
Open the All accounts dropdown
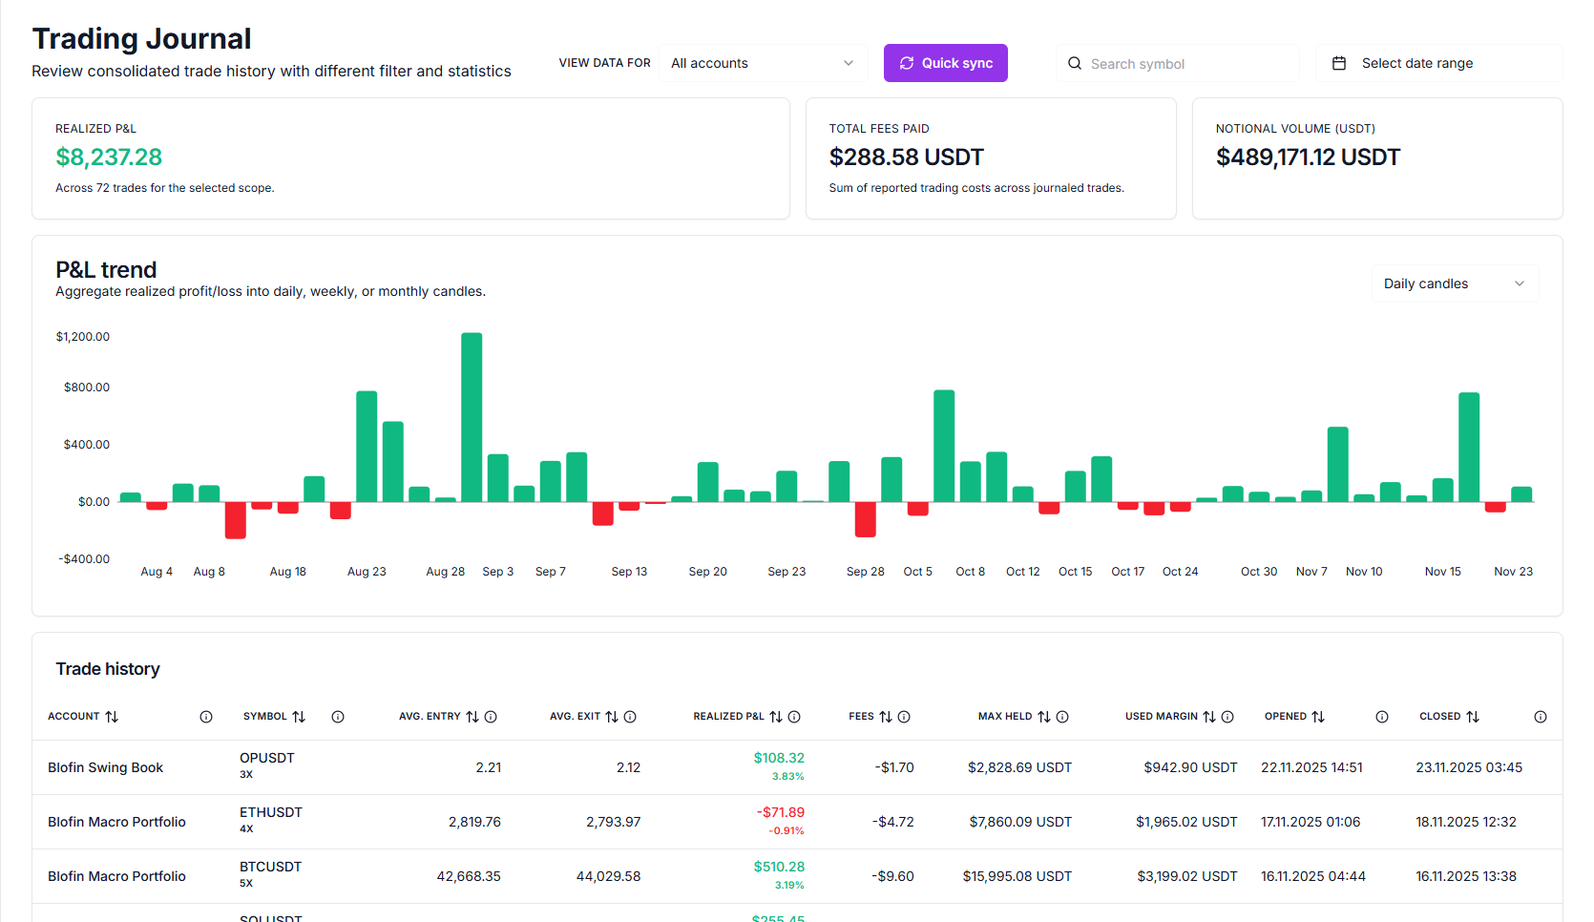click(762, 63)
